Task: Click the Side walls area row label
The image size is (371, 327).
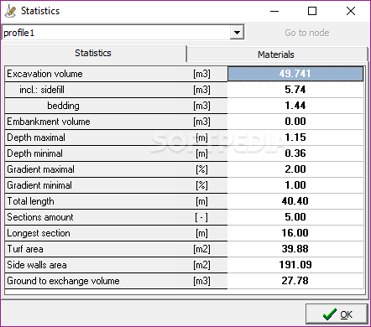Action: [x=37, y=265]
